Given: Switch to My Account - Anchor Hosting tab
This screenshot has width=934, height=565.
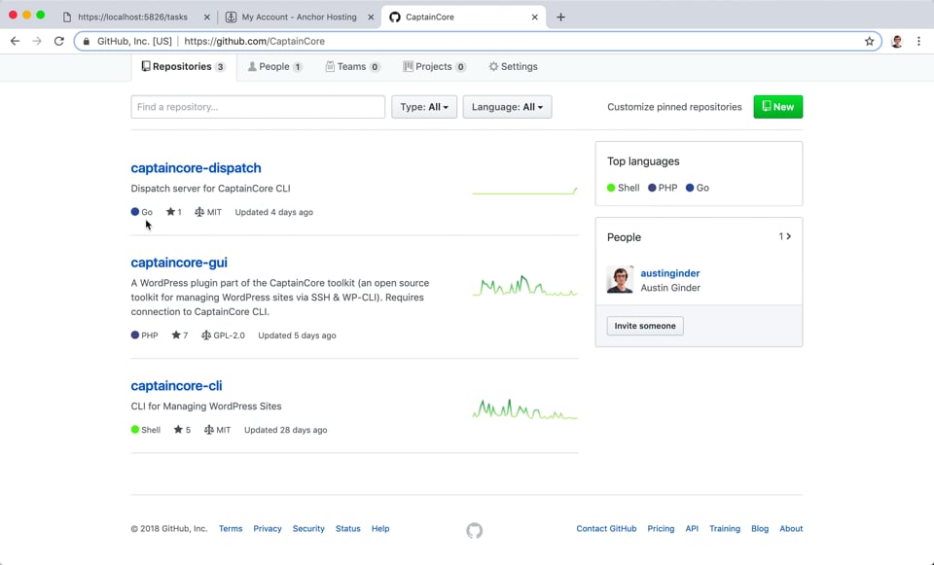Looking at the screenshot, I should click(299, 18).
